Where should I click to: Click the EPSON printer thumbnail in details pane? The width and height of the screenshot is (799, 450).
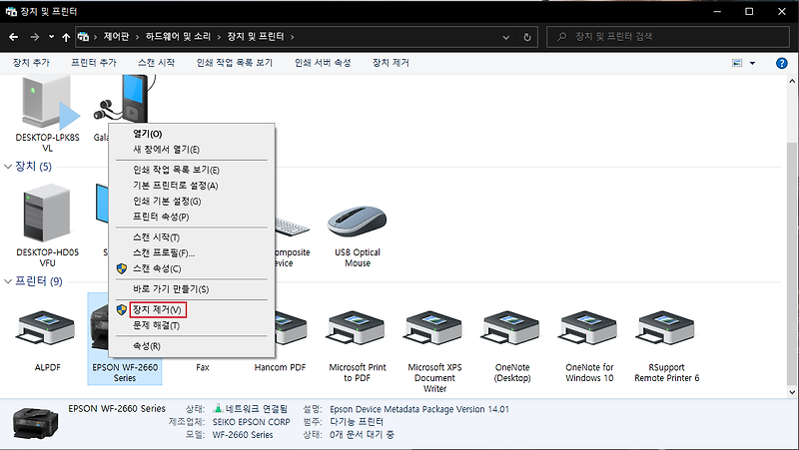pos(35,422)
